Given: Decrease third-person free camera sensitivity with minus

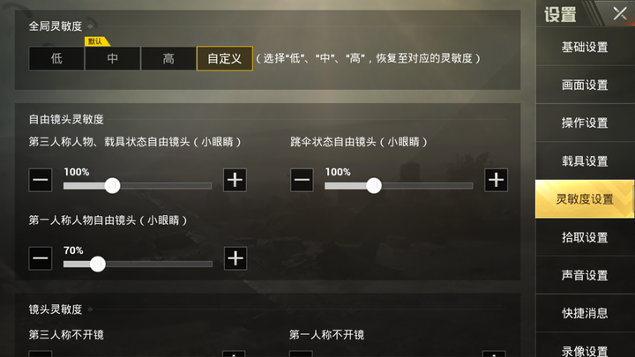Looking at the screenshot, I should 41,180.
